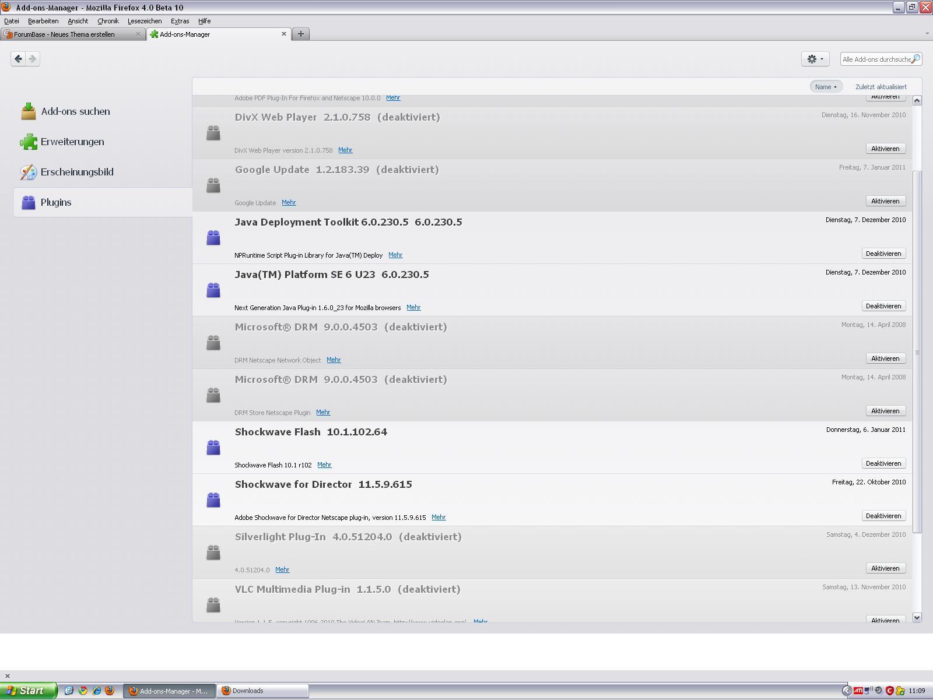Activate DivX Web Player plugin
933x700 pixels.
click(x=885, y=149)
